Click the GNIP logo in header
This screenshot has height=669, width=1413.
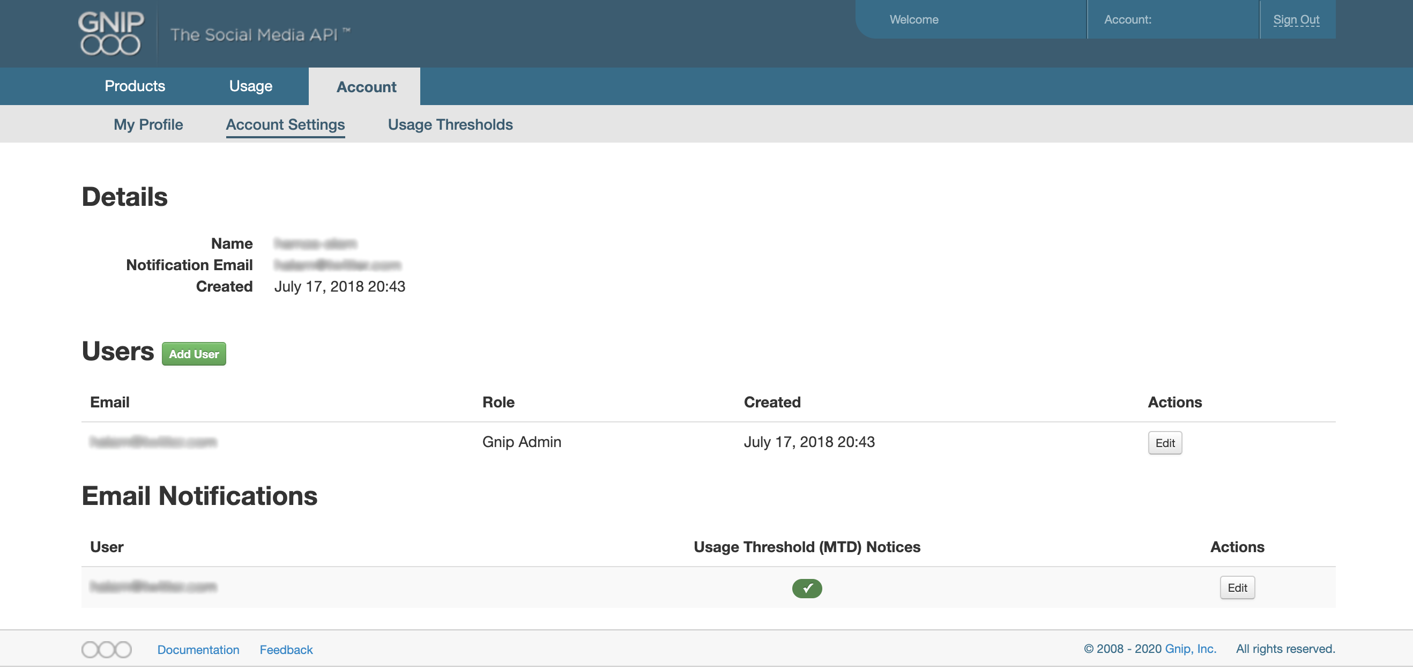110,33
